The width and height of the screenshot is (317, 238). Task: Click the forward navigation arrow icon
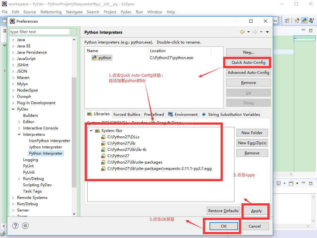(x=255, y=32)
